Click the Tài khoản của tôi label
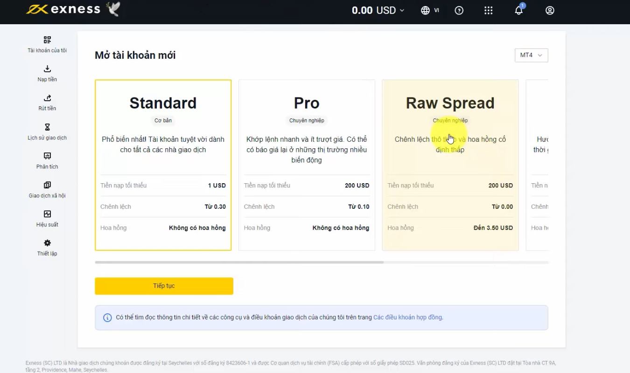Viewport: 630px width, 373px height. click(x=47, y=50)
